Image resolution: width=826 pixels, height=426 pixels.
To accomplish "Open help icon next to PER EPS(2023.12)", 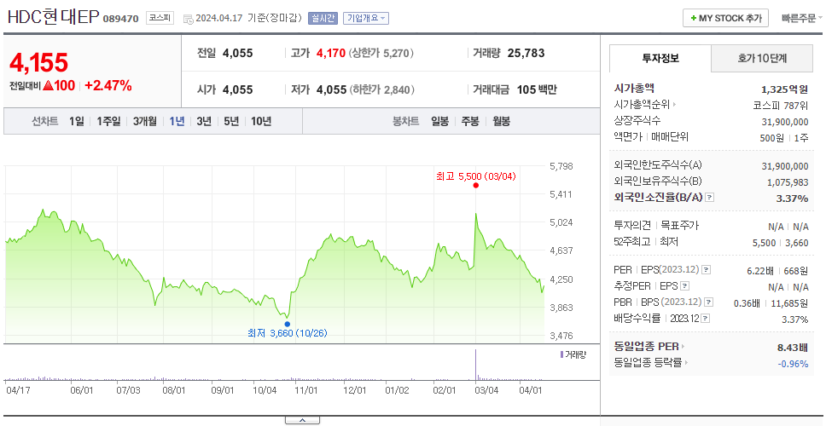I will [706, 270].
